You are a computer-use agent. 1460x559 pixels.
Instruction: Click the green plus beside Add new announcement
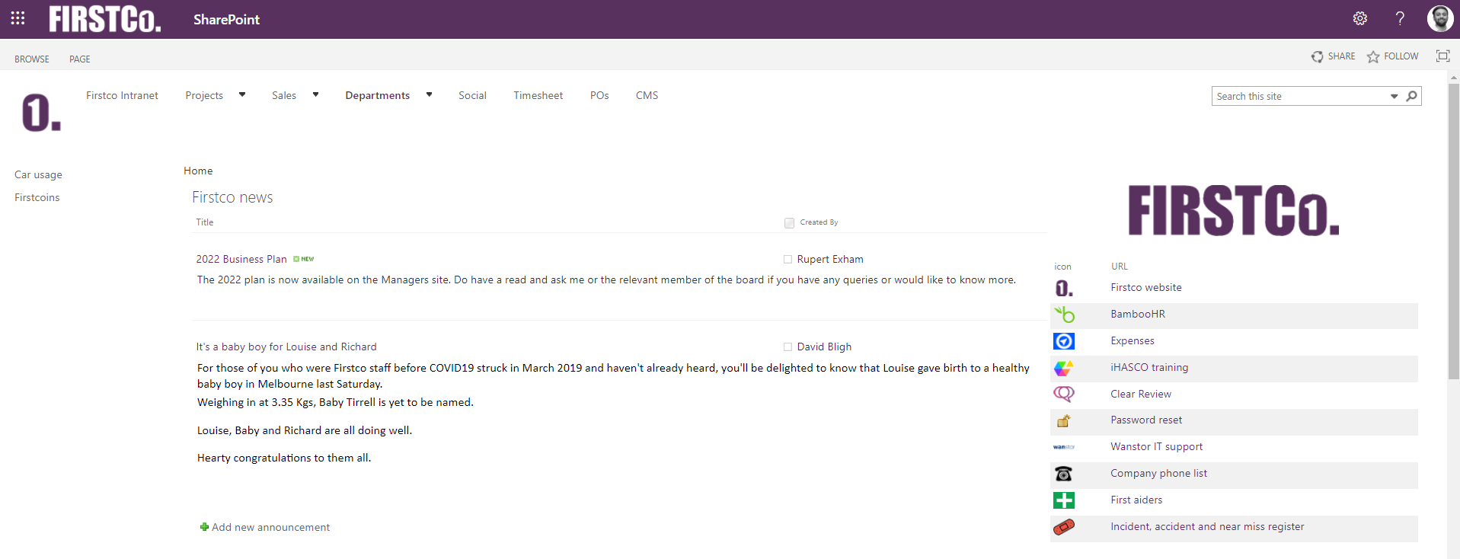point(204,527)
